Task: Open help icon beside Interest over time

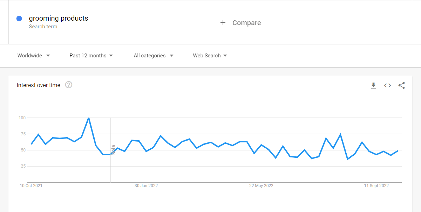Action: click(x=69, y=85)
